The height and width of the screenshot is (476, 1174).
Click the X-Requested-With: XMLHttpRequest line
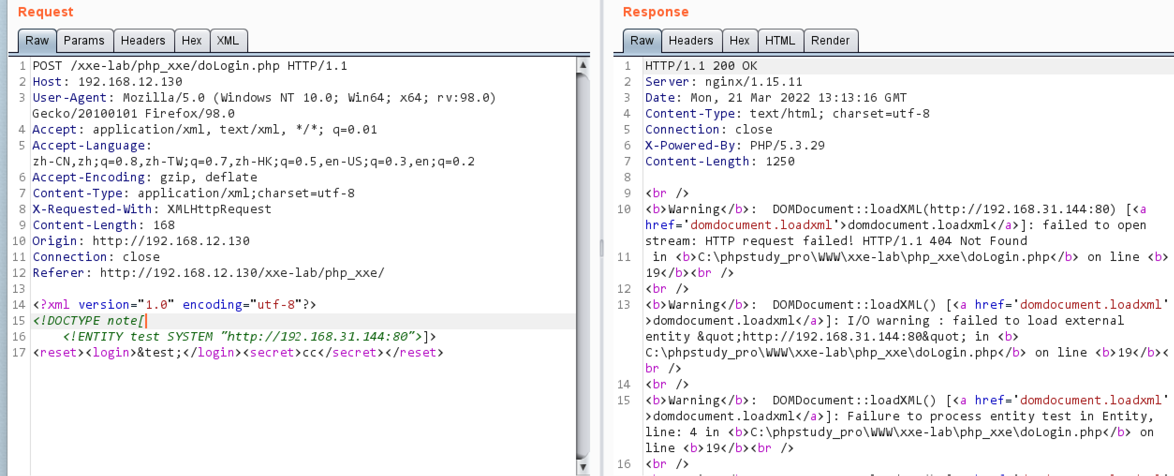point(152,209)
